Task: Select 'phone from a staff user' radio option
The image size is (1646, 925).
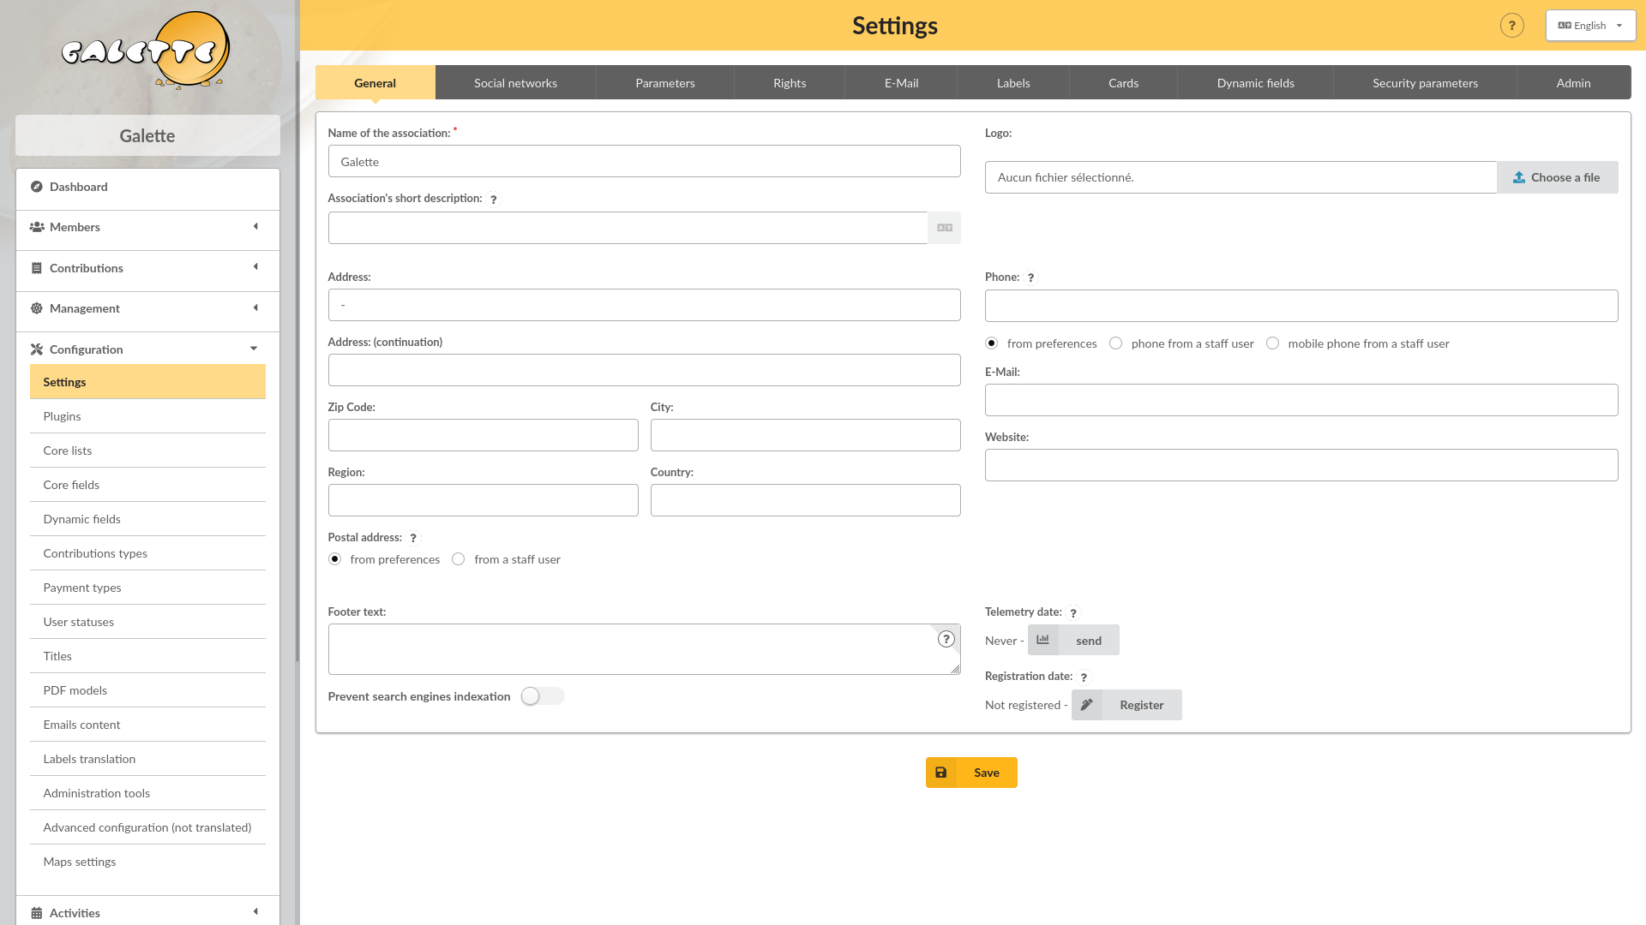Action: (x=1116, y=343)
